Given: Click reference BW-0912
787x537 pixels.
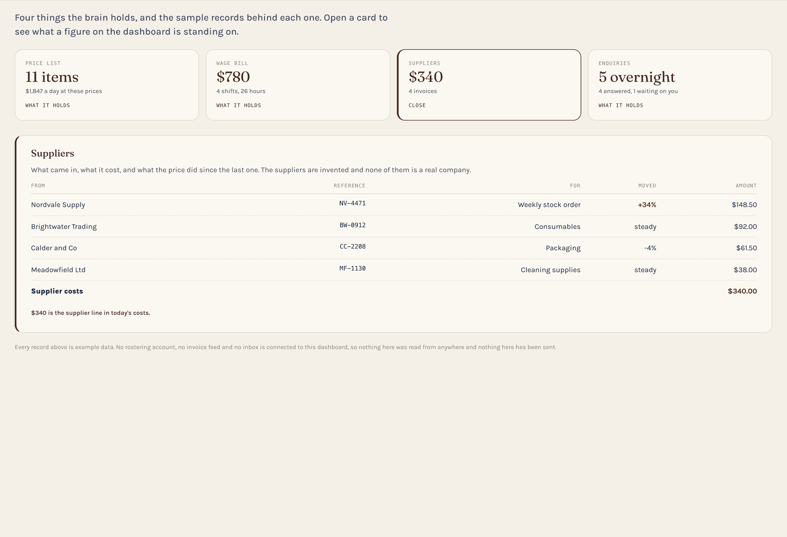Looking at the screenshot, I should pos(352,225).
